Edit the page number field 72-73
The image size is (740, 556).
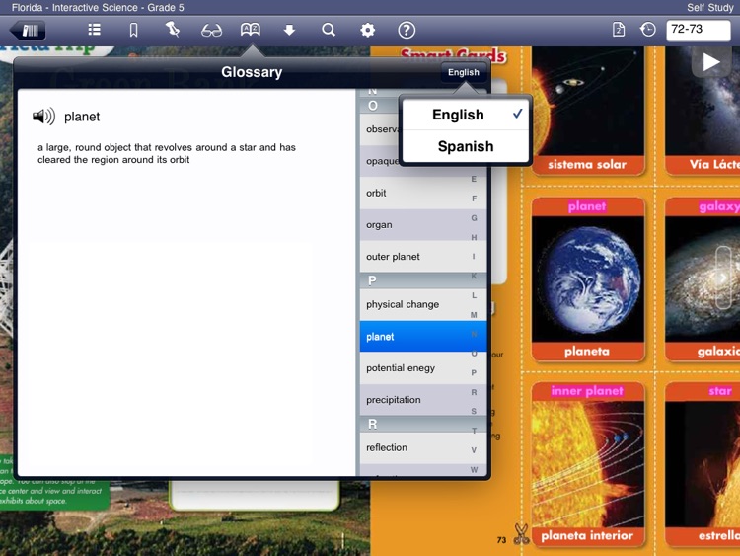click(698, 30)
